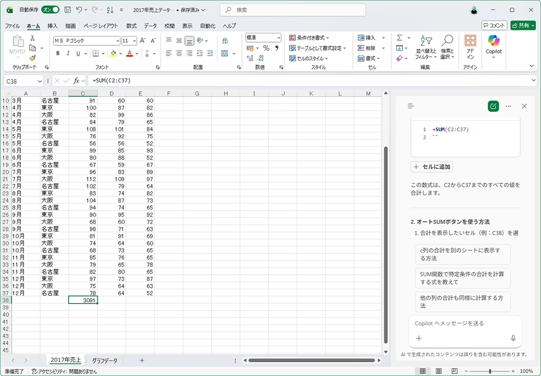The image size is (541, 376).
Task: Open the Copilot ribbon button
Action: point(493,46)
